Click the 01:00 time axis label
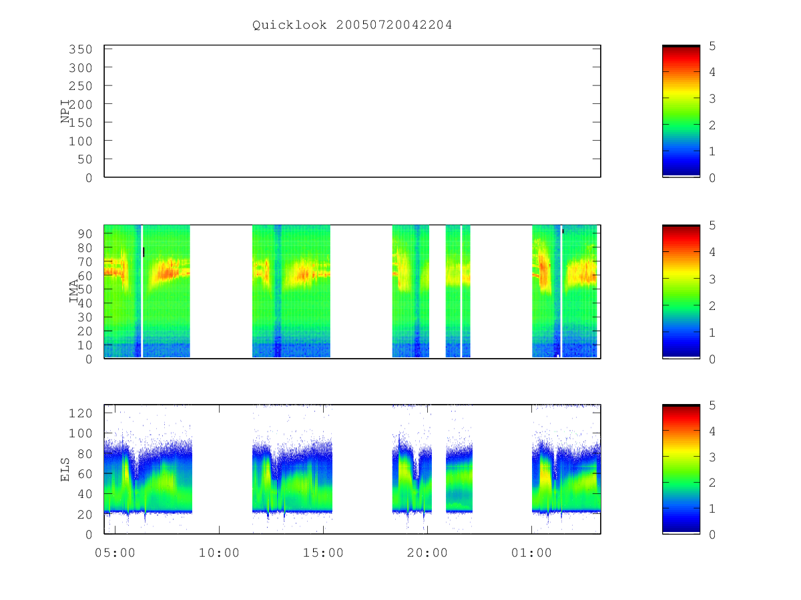This screenshot has width=801, height=600. coord(531,553)
